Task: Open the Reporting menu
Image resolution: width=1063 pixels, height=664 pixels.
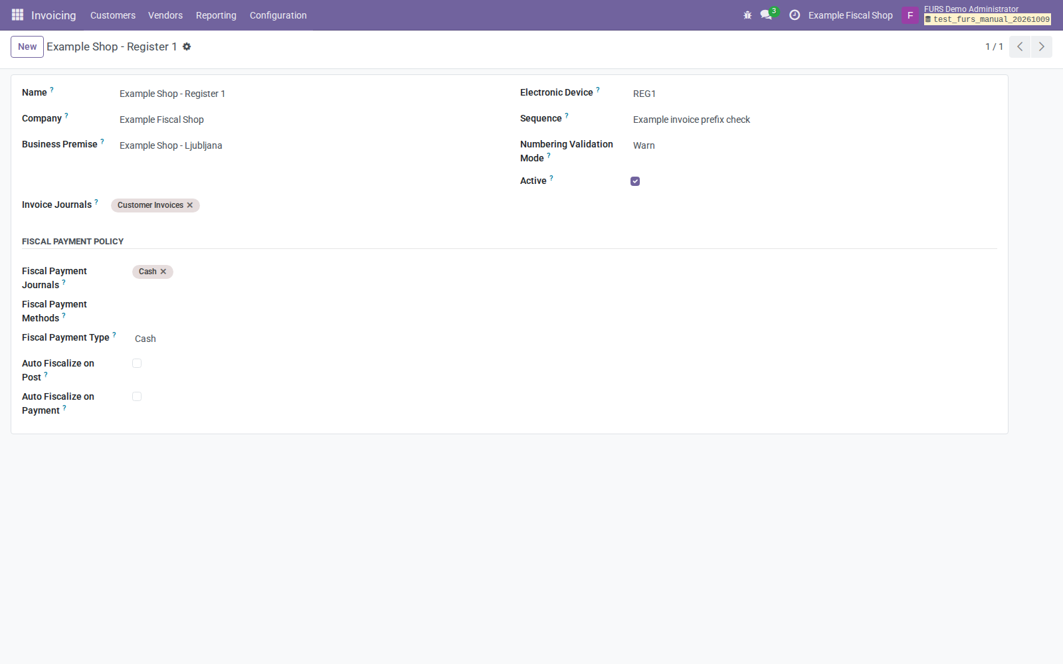Action: 216,15
